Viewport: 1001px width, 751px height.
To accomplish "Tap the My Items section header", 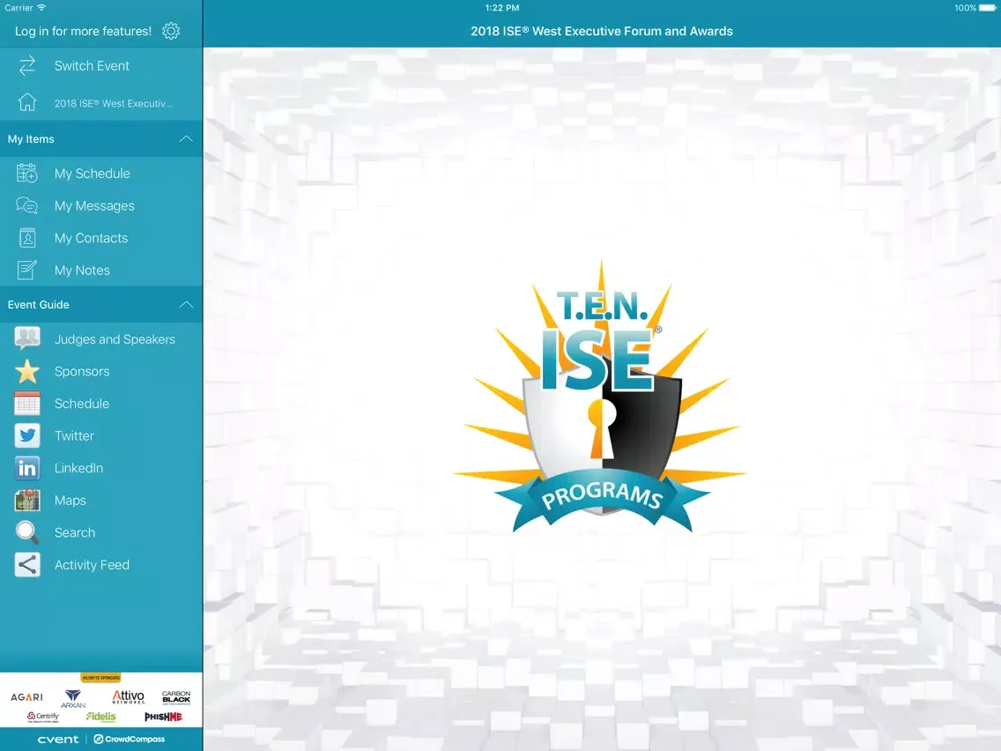I will [x=101, y=138].
